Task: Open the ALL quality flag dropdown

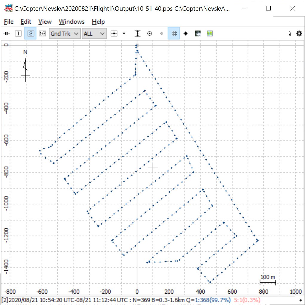Action: 94,33
